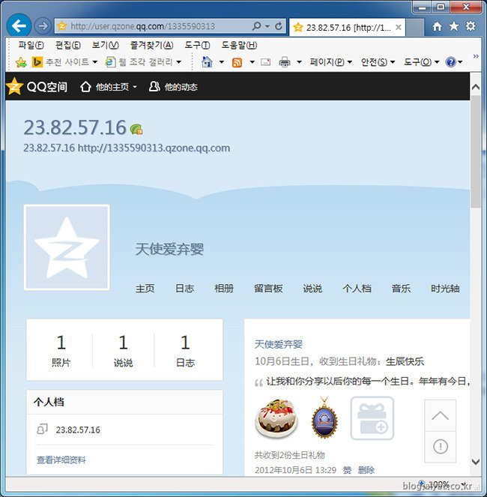Switch to the 时光轴 tab
The height and width of the screenshot is (497, 487).
(445, 289)
